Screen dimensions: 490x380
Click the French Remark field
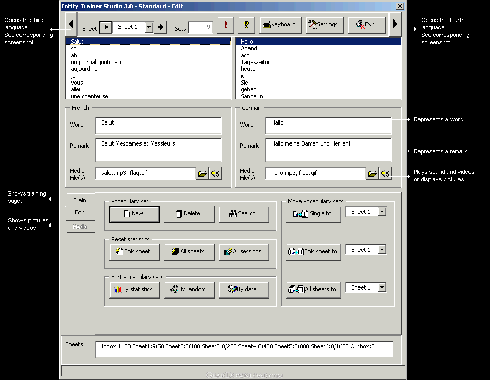158,150
